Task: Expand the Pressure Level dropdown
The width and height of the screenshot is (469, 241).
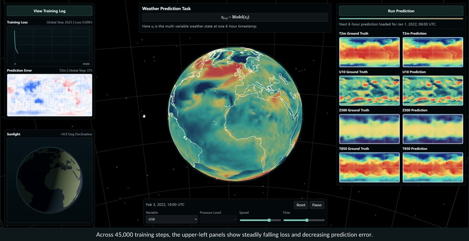Action: 218,220
